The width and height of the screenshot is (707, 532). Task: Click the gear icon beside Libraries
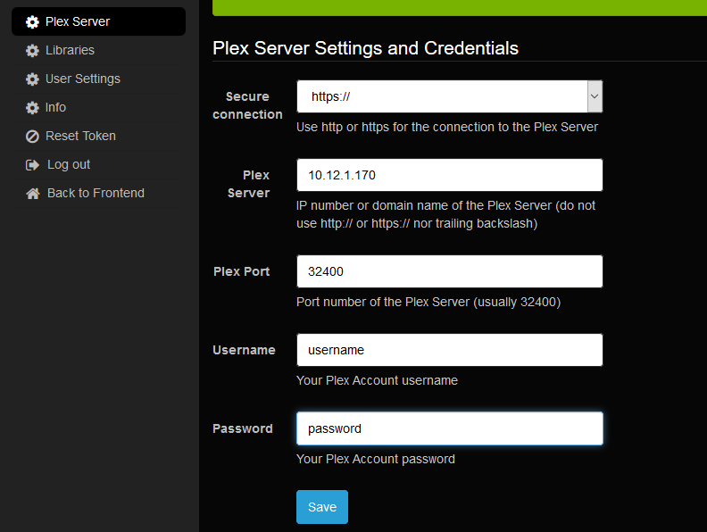32,51
